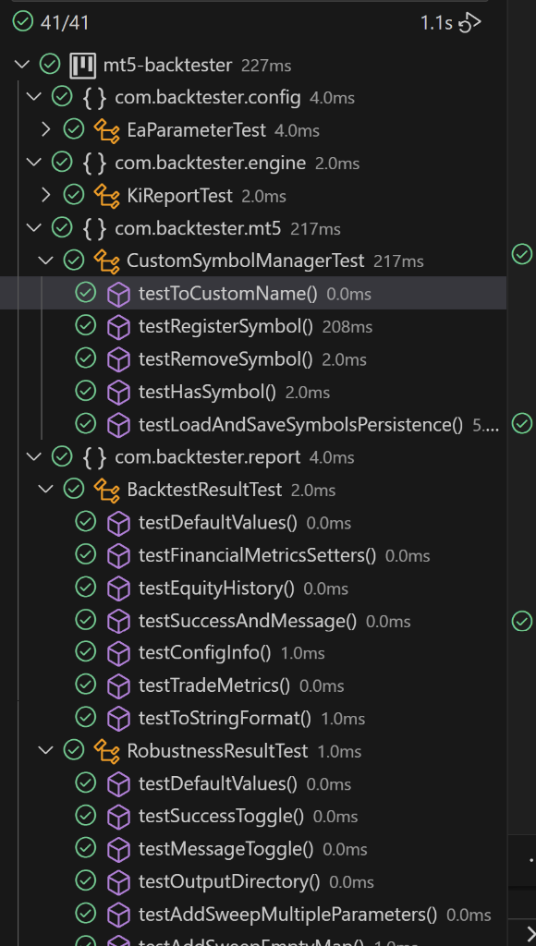The height and width of the screenshot is (946, 536).
Task: Collapse the BacktestResultTest class
Action: click(x=46, y=489)
